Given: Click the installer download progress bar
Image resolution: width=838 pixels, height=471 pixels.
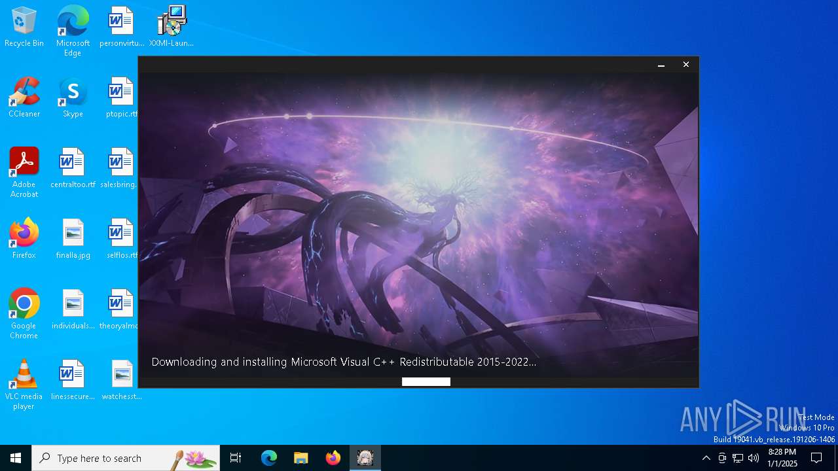Looking at the screenshot, I should pyautogui.click(x=419, y=382).
